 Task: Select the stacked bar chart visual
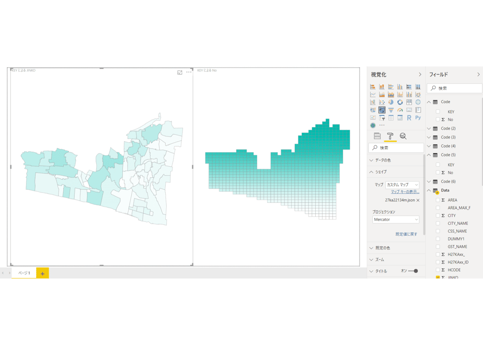(373, 87)
